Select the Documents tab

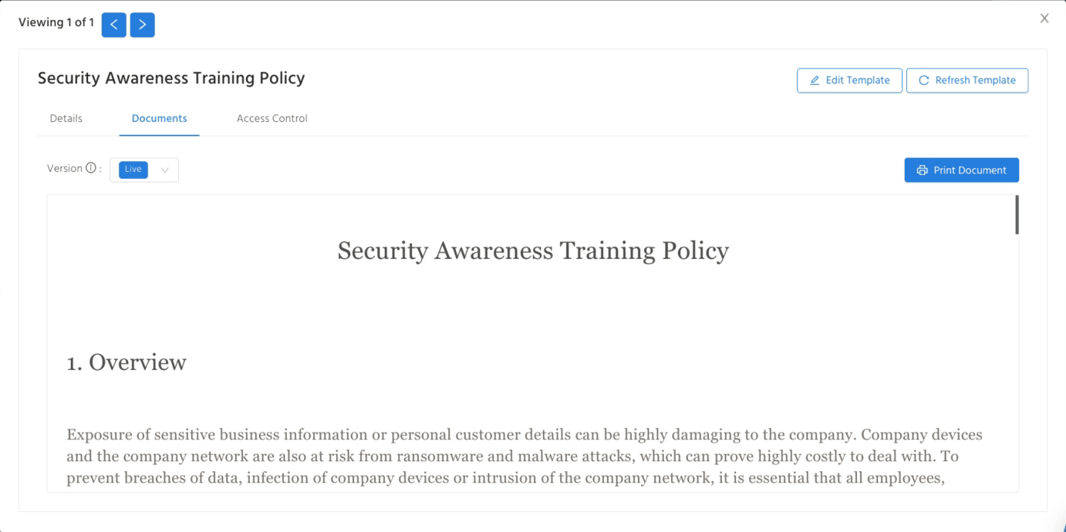coord(160,119)
